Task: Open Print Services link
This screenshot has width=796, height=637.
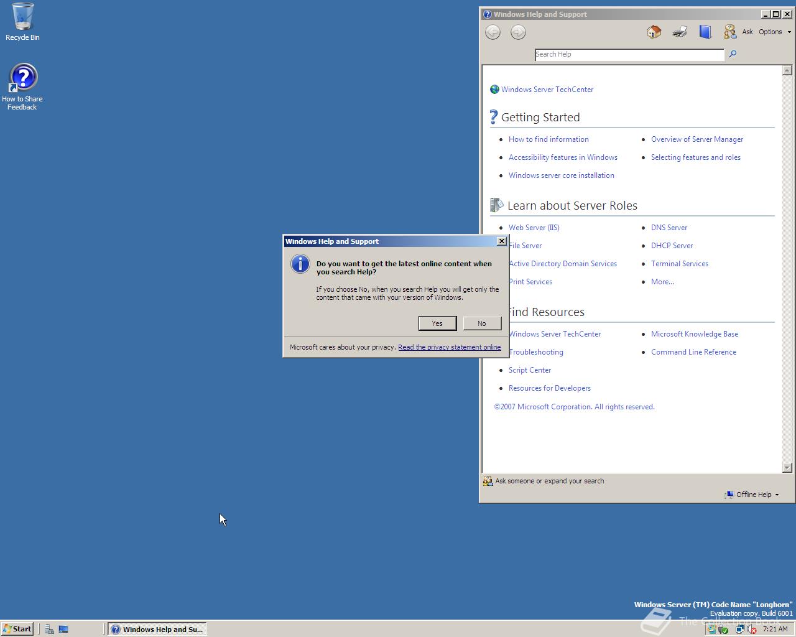Action: (x=531, y=282)
